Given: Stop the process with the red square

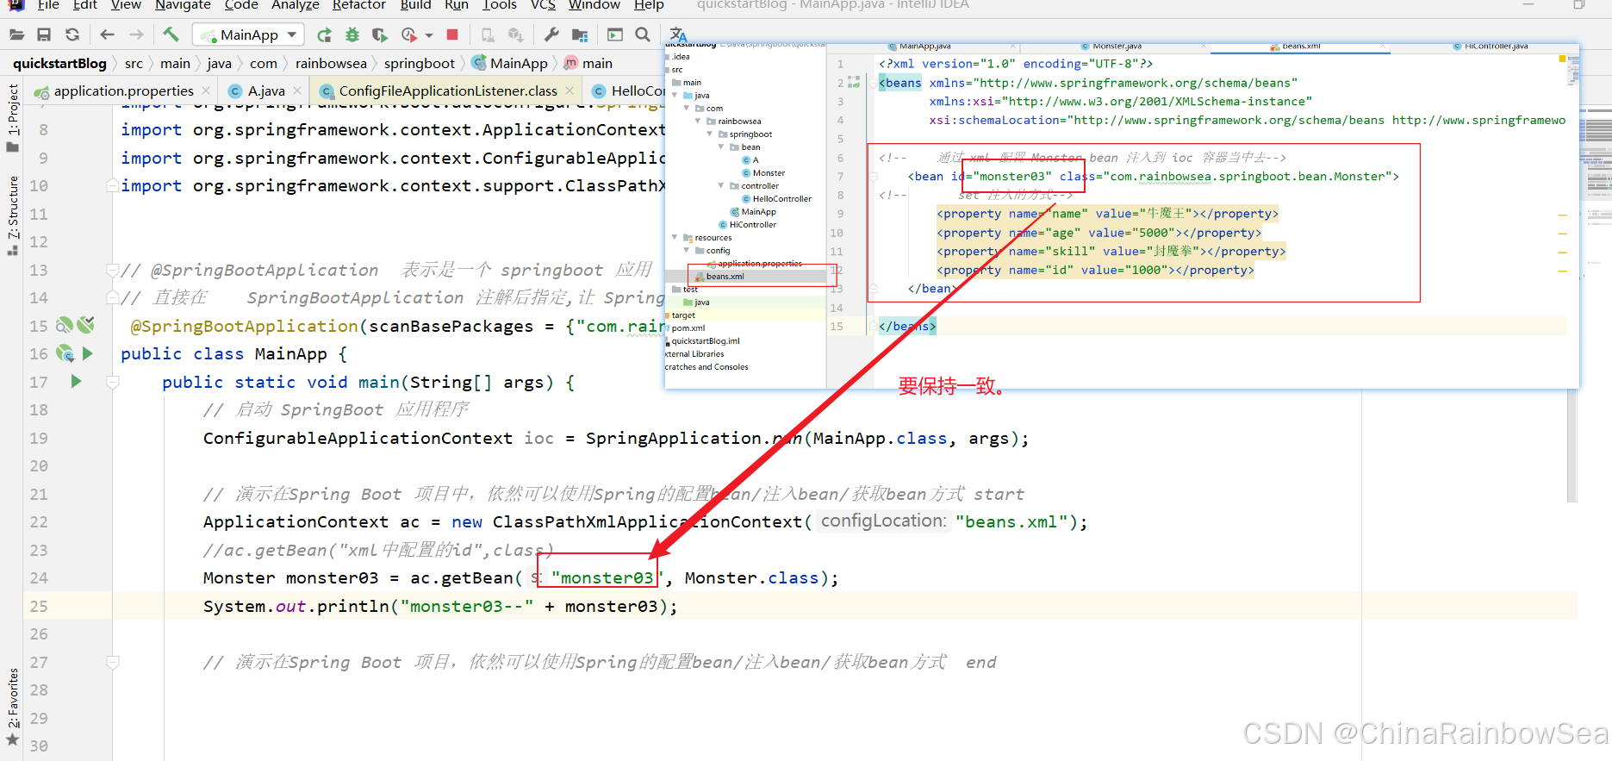Looking at the screenshot, I should pos(452,34).
